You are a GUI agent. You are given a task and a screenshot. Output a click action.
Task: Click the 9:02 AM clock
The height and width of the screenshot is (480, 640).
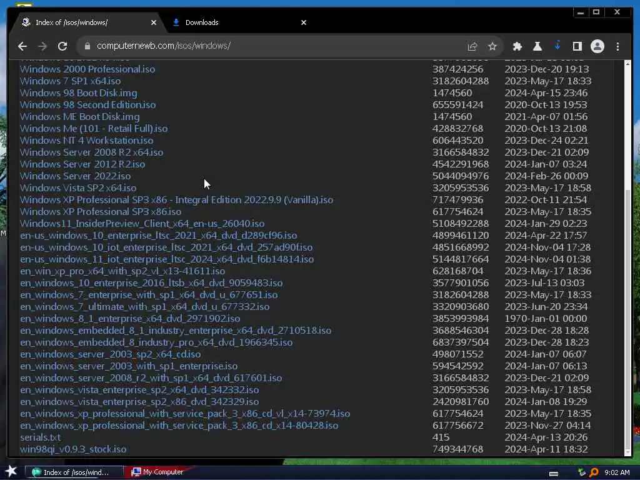(617, 472)
